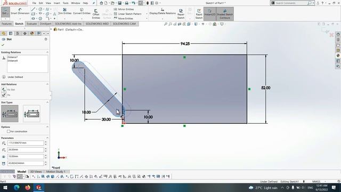
Task: Click the Fix relation button
Action: point(4,95)
